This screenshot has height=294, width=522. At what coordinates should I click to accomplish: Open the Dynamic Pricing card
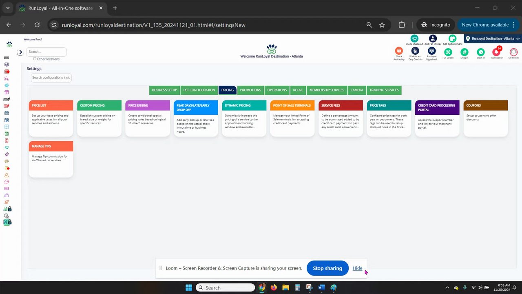pyautogui.click(x=244, y=118)
